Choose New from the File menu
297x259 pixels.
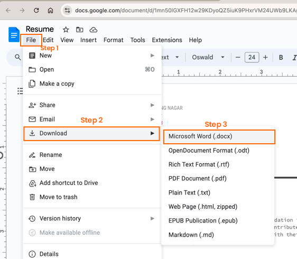[x=92, y=55]
